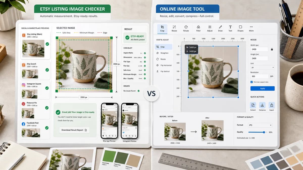Screen dimensions: 303x170
Task: Click the green check for Pinterest Pin
Action: [47, 108]
